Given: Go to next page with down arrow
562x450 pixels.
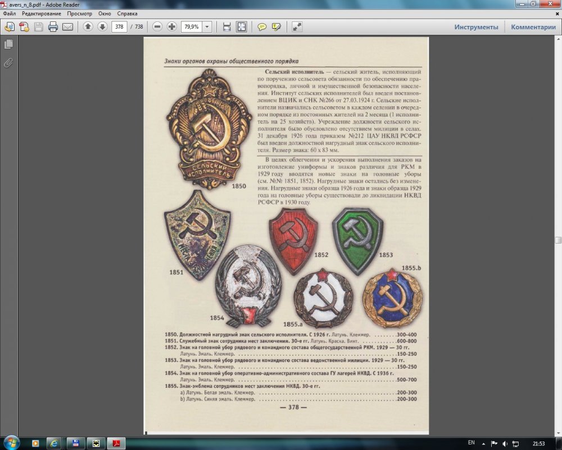Looking at the screenshot, I should [102, 26].
